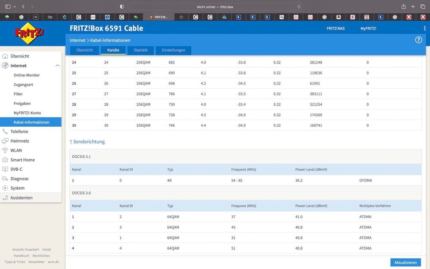The height and width of the screenshot is (269, 430).
Task: Reload the page with the address bar icon
Action: tap(299, 7)
